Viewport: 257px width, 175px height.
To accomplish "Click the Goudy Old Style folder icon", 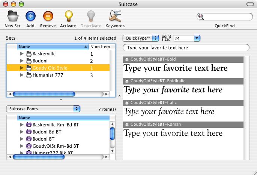I will coord(29,68).
